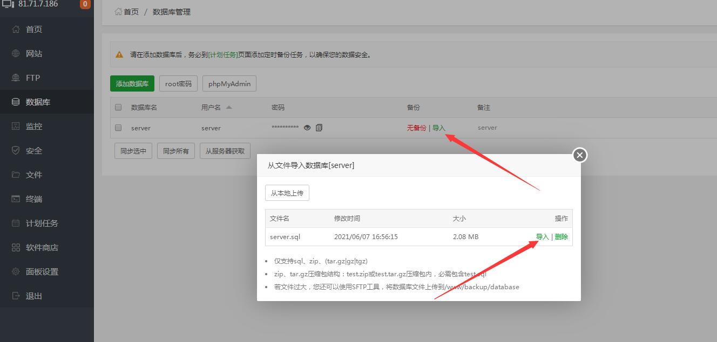Click 退出 logout in sidebar
717x342 pixels.
[x=34, y=296]
